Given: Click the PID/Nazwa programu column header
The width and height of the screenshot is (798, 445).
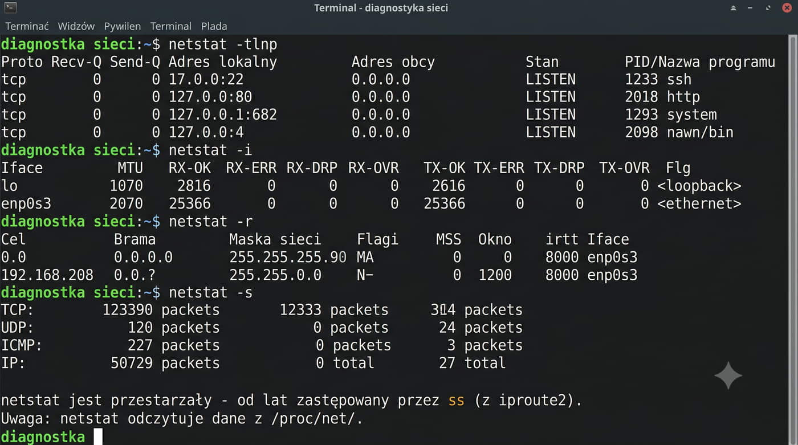Looking at the screenshot, I should (x=700, y=62).
